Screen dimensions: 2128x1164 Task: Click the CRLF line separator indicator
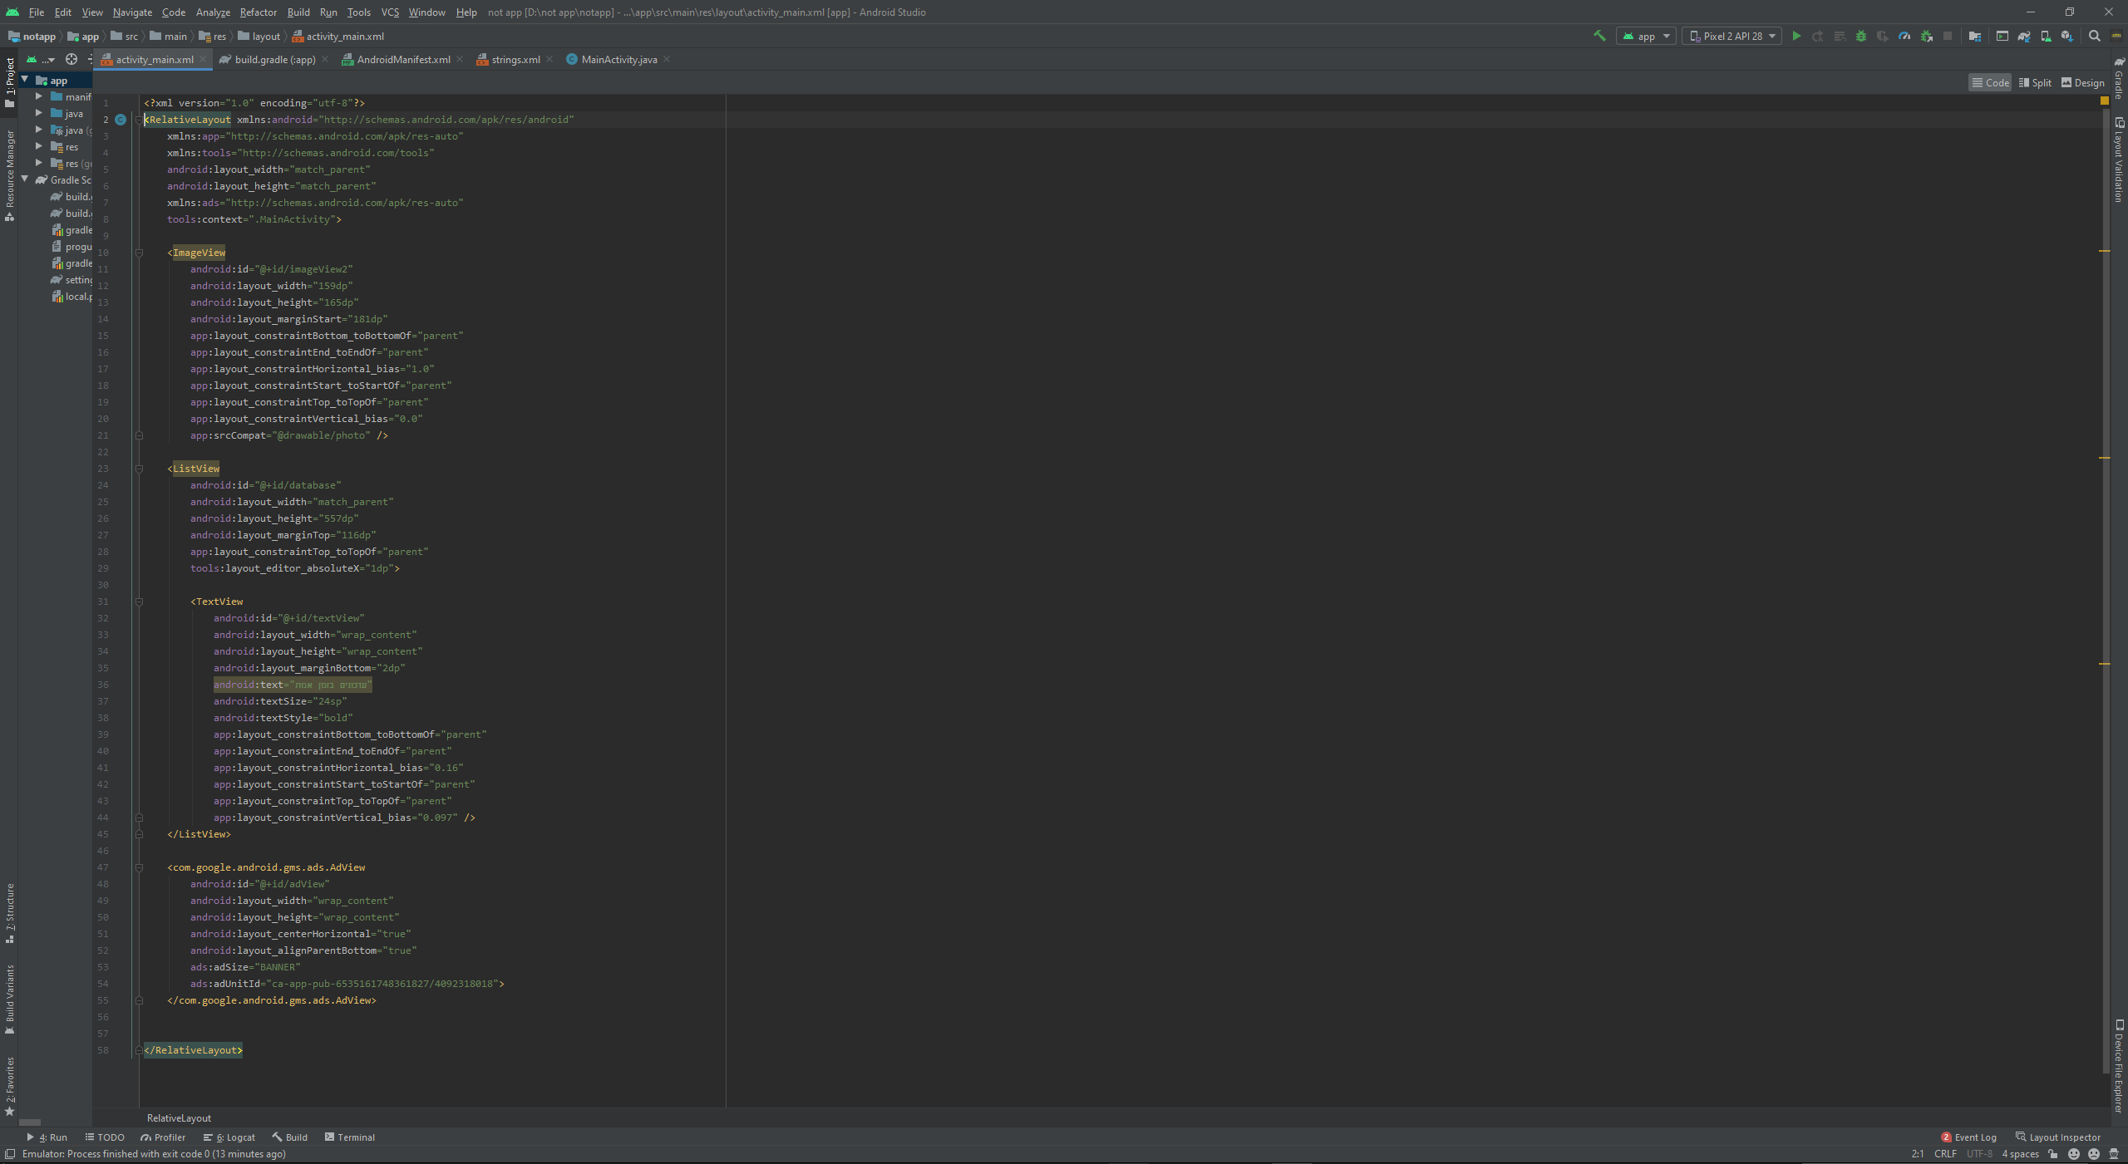tap(1945, 1153)
